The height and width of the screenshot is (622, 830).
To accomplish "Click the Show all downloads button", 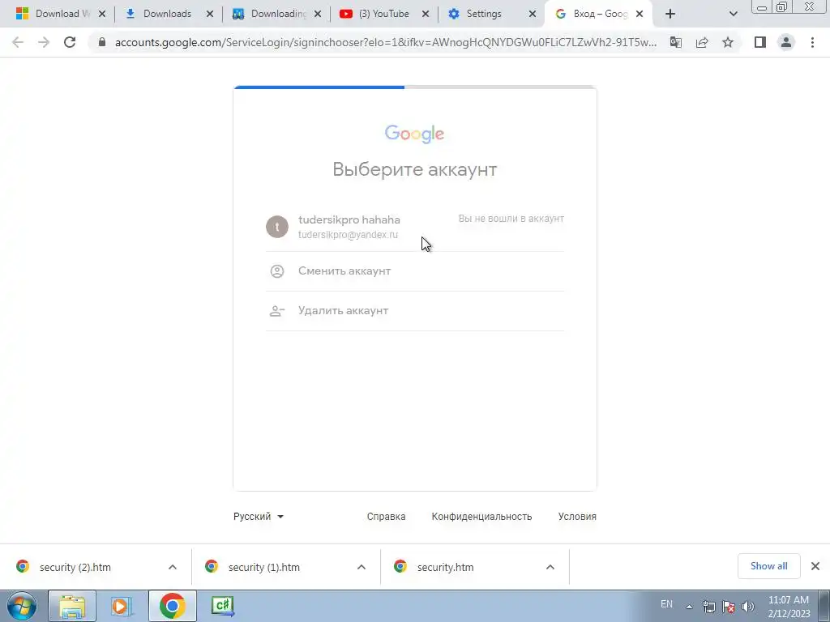I will coord(768,566).
